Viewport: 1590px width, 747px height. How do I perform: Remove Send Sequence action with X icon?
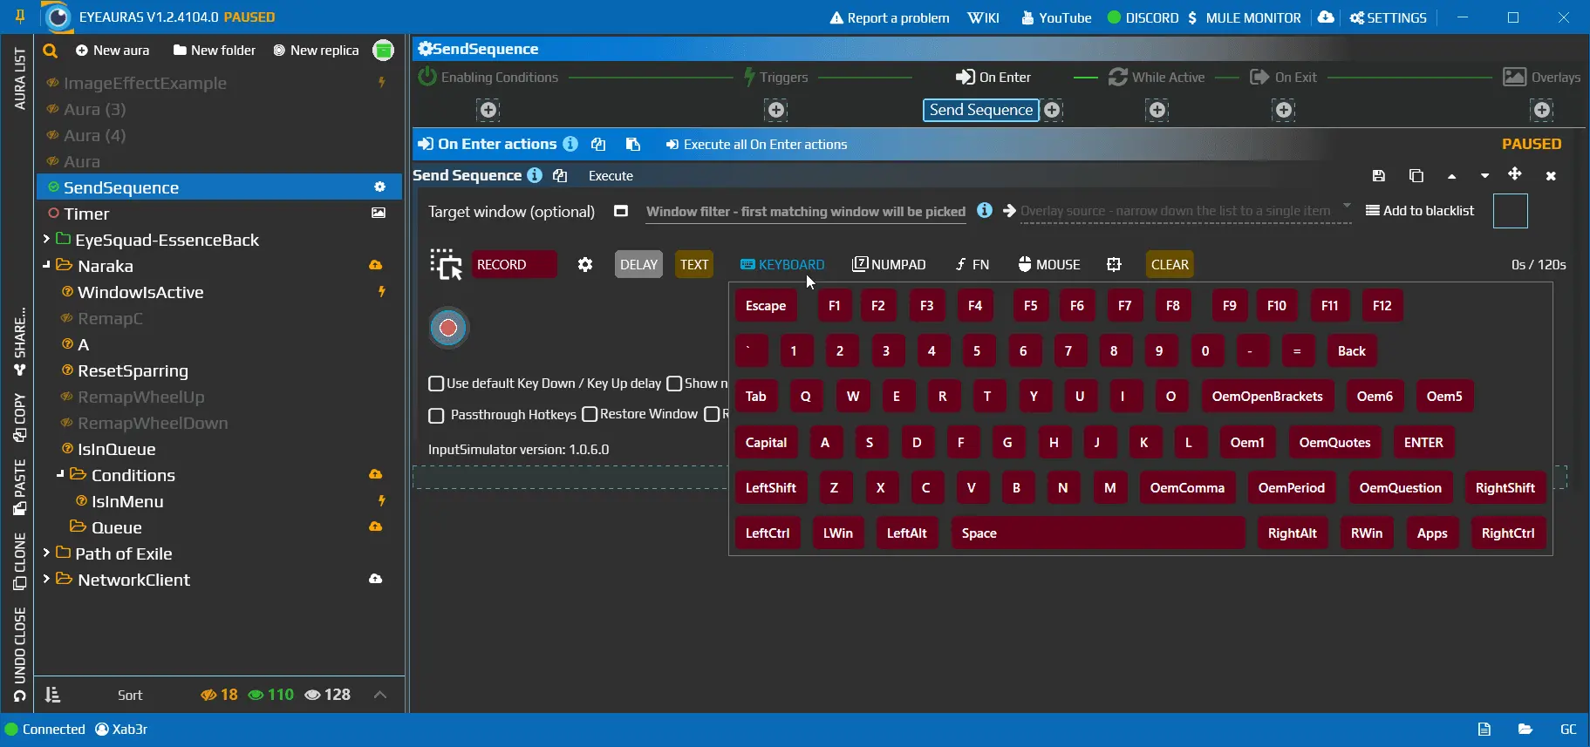(x=1551, y=176)
